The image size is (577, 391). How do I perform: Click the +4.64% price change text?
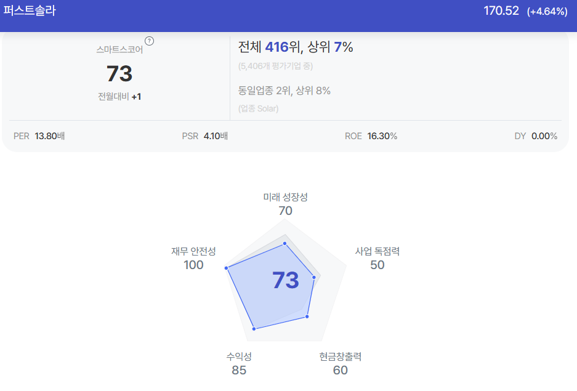pos(547,12)
